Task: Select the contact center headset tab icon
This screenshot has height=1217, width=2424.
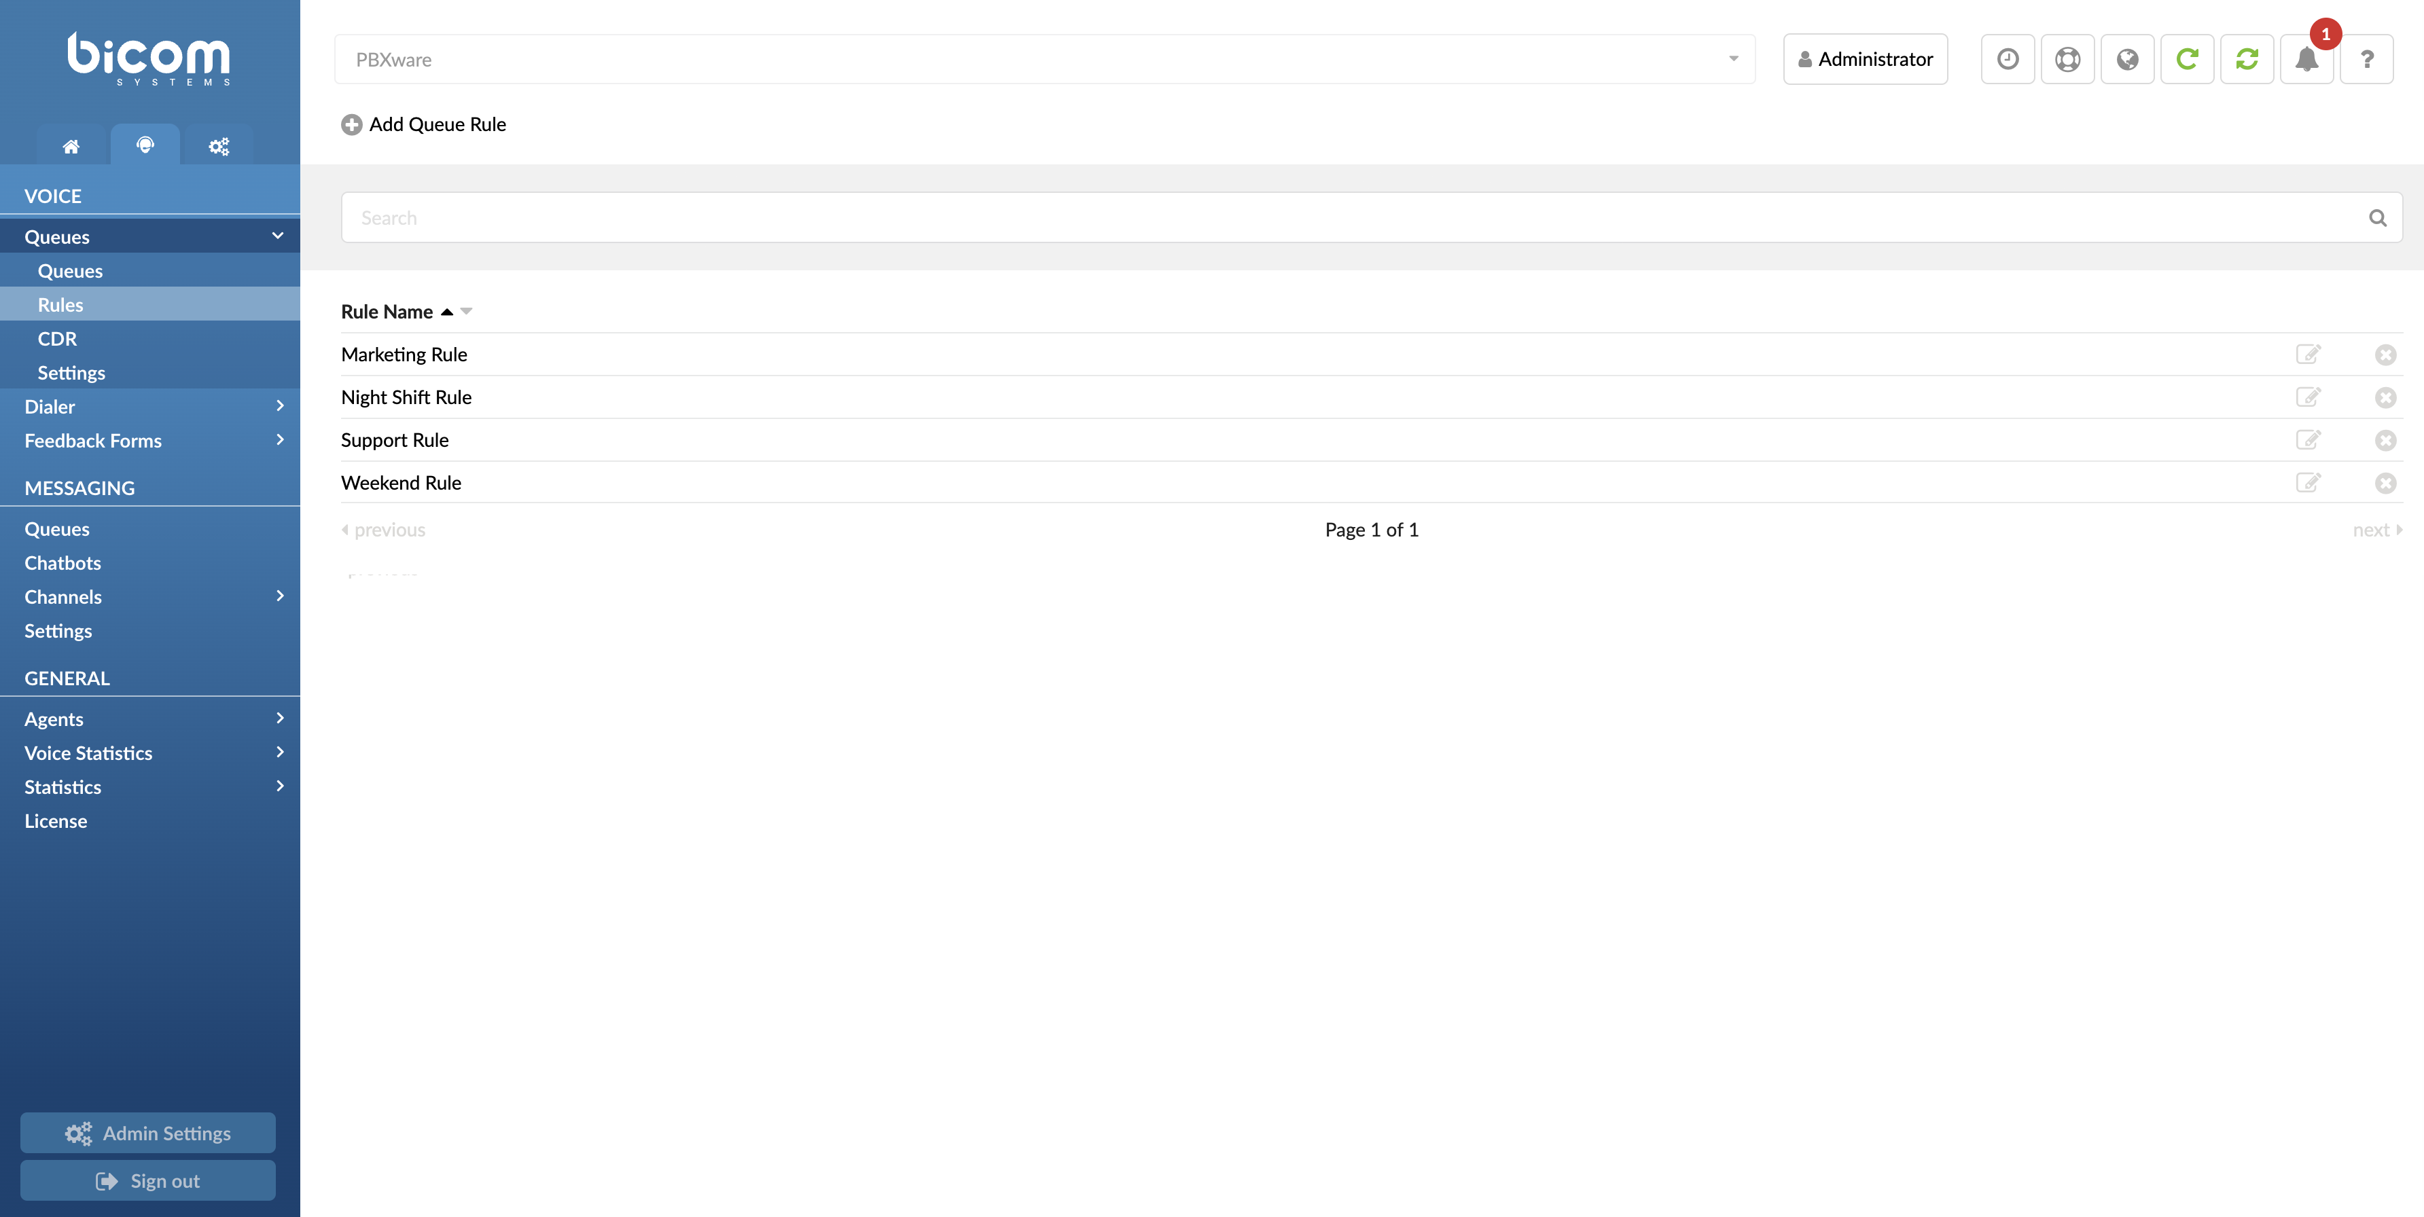Action: (x=145, y=145)
